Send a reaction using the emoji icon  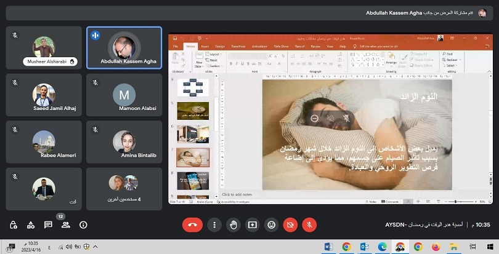point(271,225)
